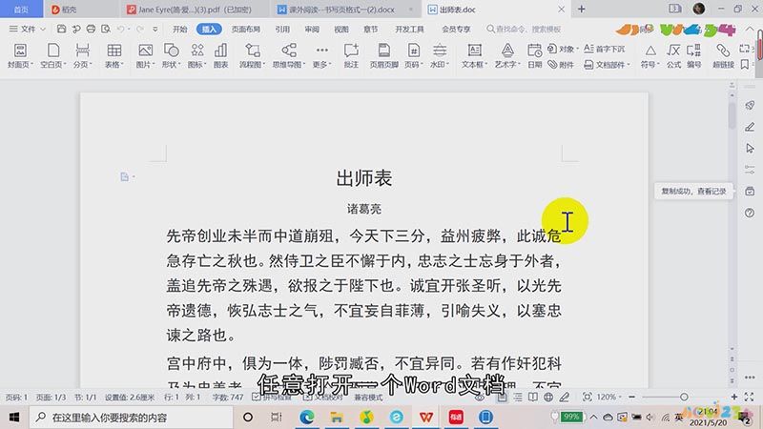Insert a flowchart (流程图)
The height and width of the screenshot is (429, 763).
[x=252, y=55]
